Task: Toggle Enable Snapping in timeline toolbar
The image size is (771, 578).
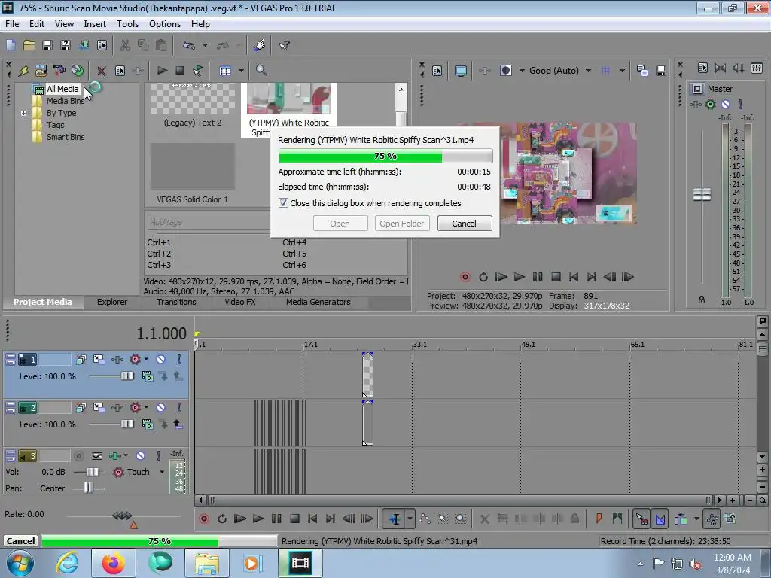Action: tap(641, 519)
